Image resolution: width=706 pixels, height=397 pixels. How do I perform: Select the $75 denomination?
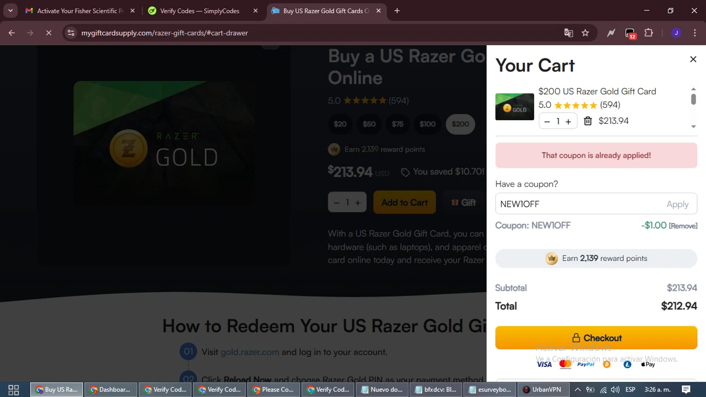tap(398, 124)
